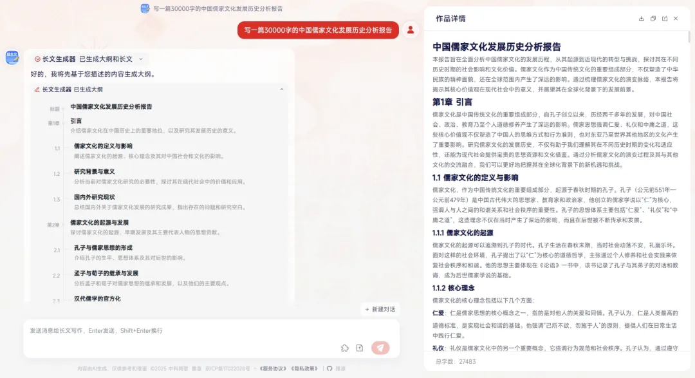Select outline item 国内外研究现状
695x378 pixels.
point(95,197)
